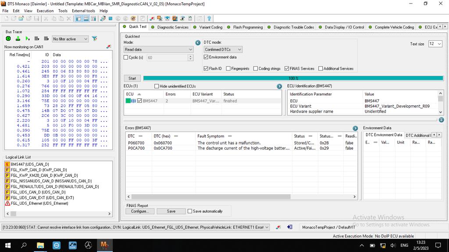This screenshot has width=449, height=252.
Task: Open the No filter active dropdown
Action: point(70,39)
